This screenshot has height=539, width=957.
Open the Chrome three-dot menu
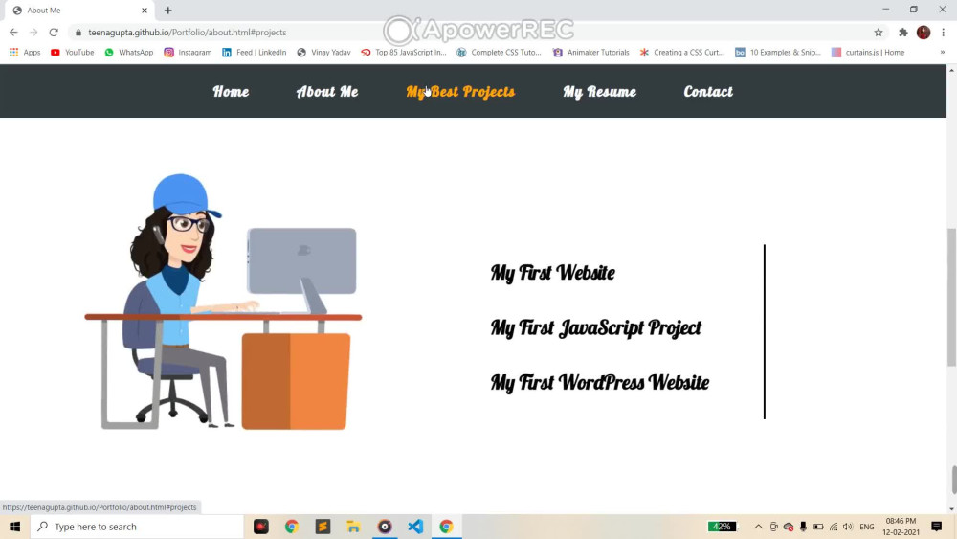pyautogui.click(x=943, y=33)
